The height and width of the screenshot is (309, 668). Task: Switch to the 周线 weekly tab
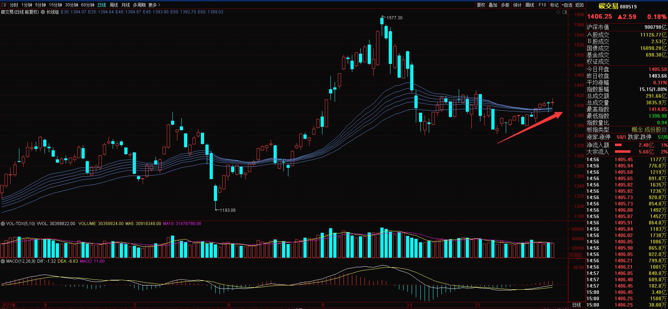coord(114,5)
